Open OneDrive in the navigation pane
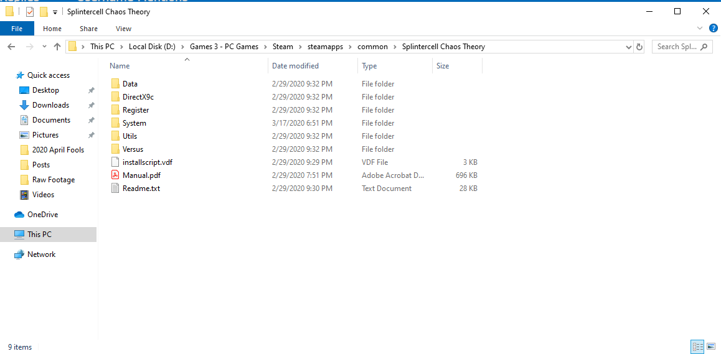Screen dimensions: 721x354 coord(42,214)
